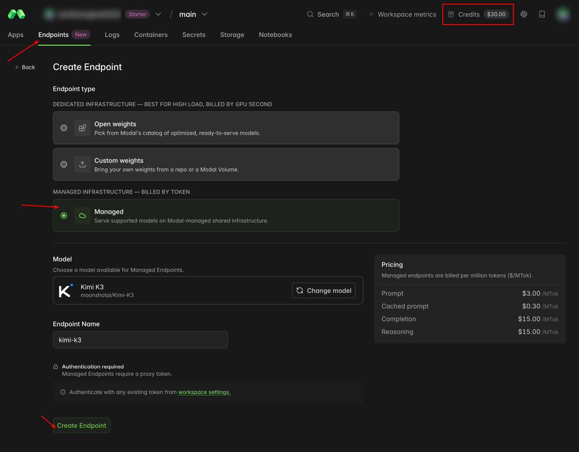Click the Reasoning $15.00 price value
The width and height of the screenshot is (579, 452).
coord(529,332)
